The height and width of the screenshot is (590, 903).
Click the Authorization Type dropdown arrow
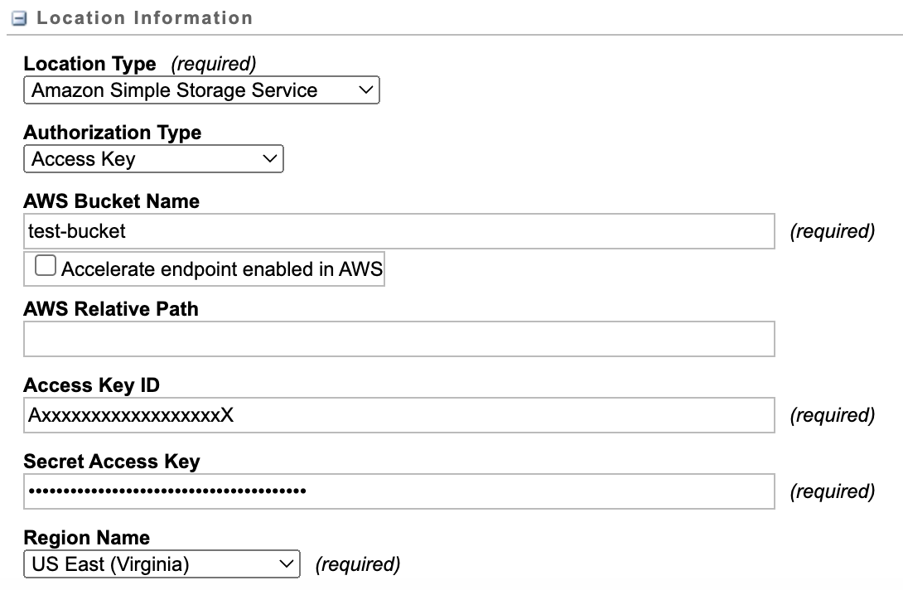(x=269, y=158)
